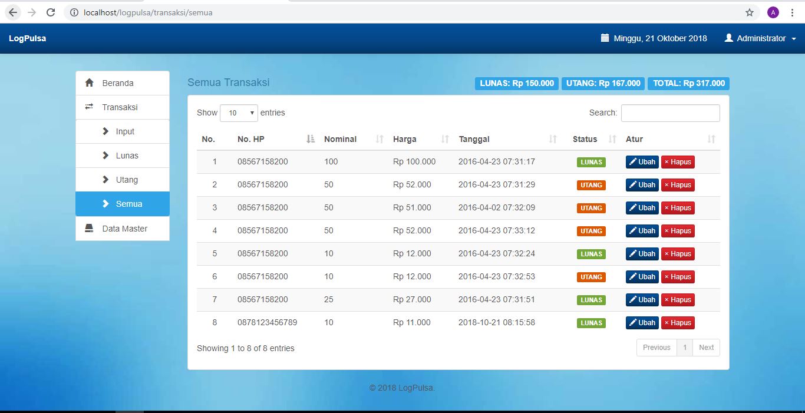Open the Input transaction page
Image resolution: width=805 pixels, height=413 pixels.
point(125,131)
